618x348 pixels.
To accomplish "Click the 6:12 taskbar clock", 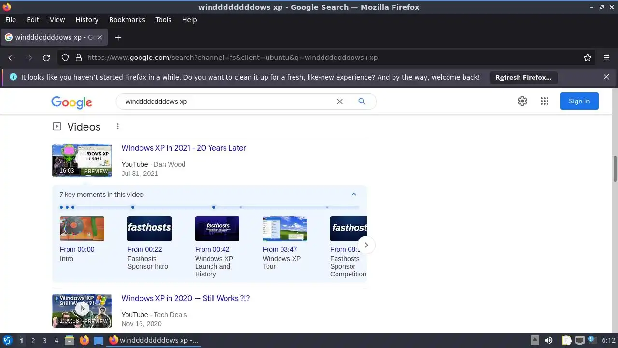I will [x=608, y=340].
